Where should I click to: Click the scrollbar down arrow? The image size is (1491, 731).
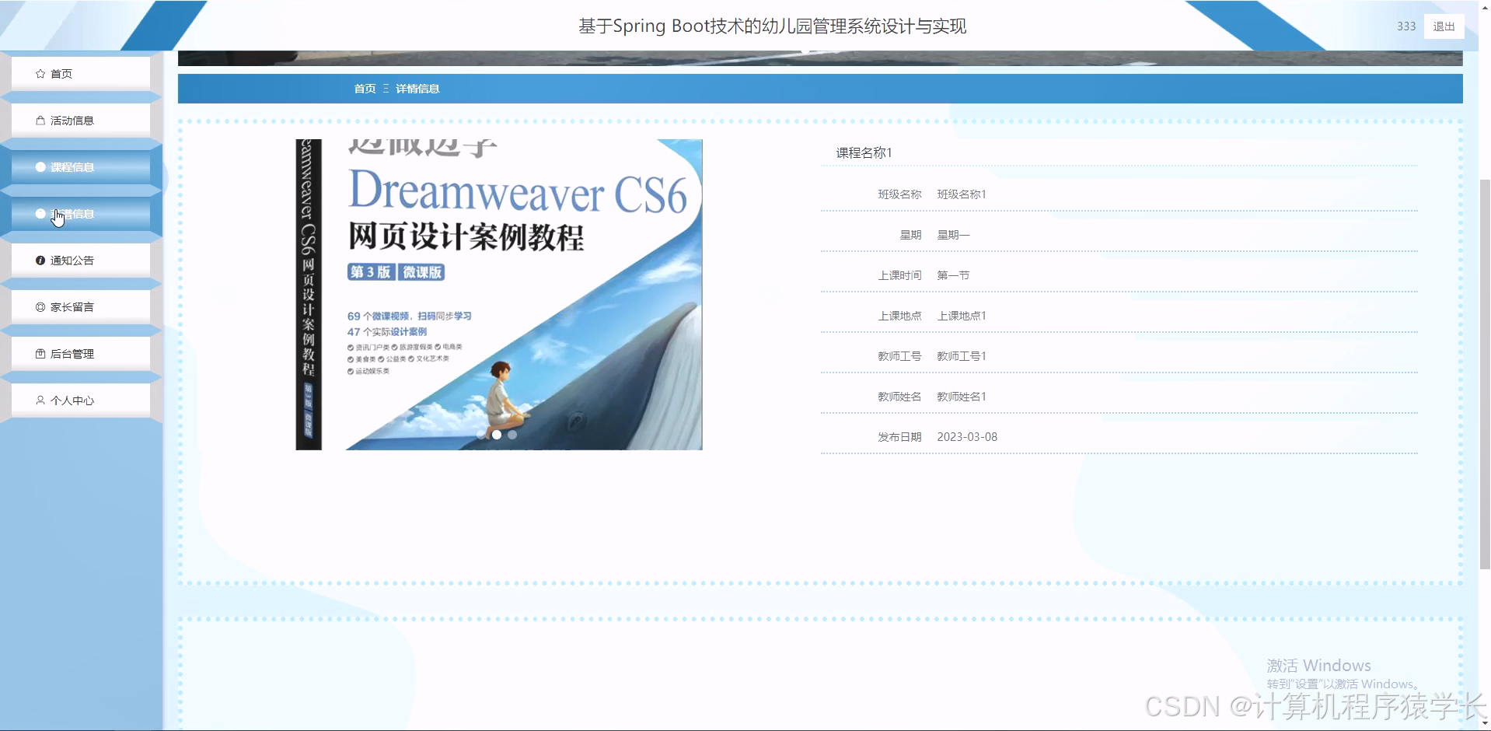[x=1484, y=725]
